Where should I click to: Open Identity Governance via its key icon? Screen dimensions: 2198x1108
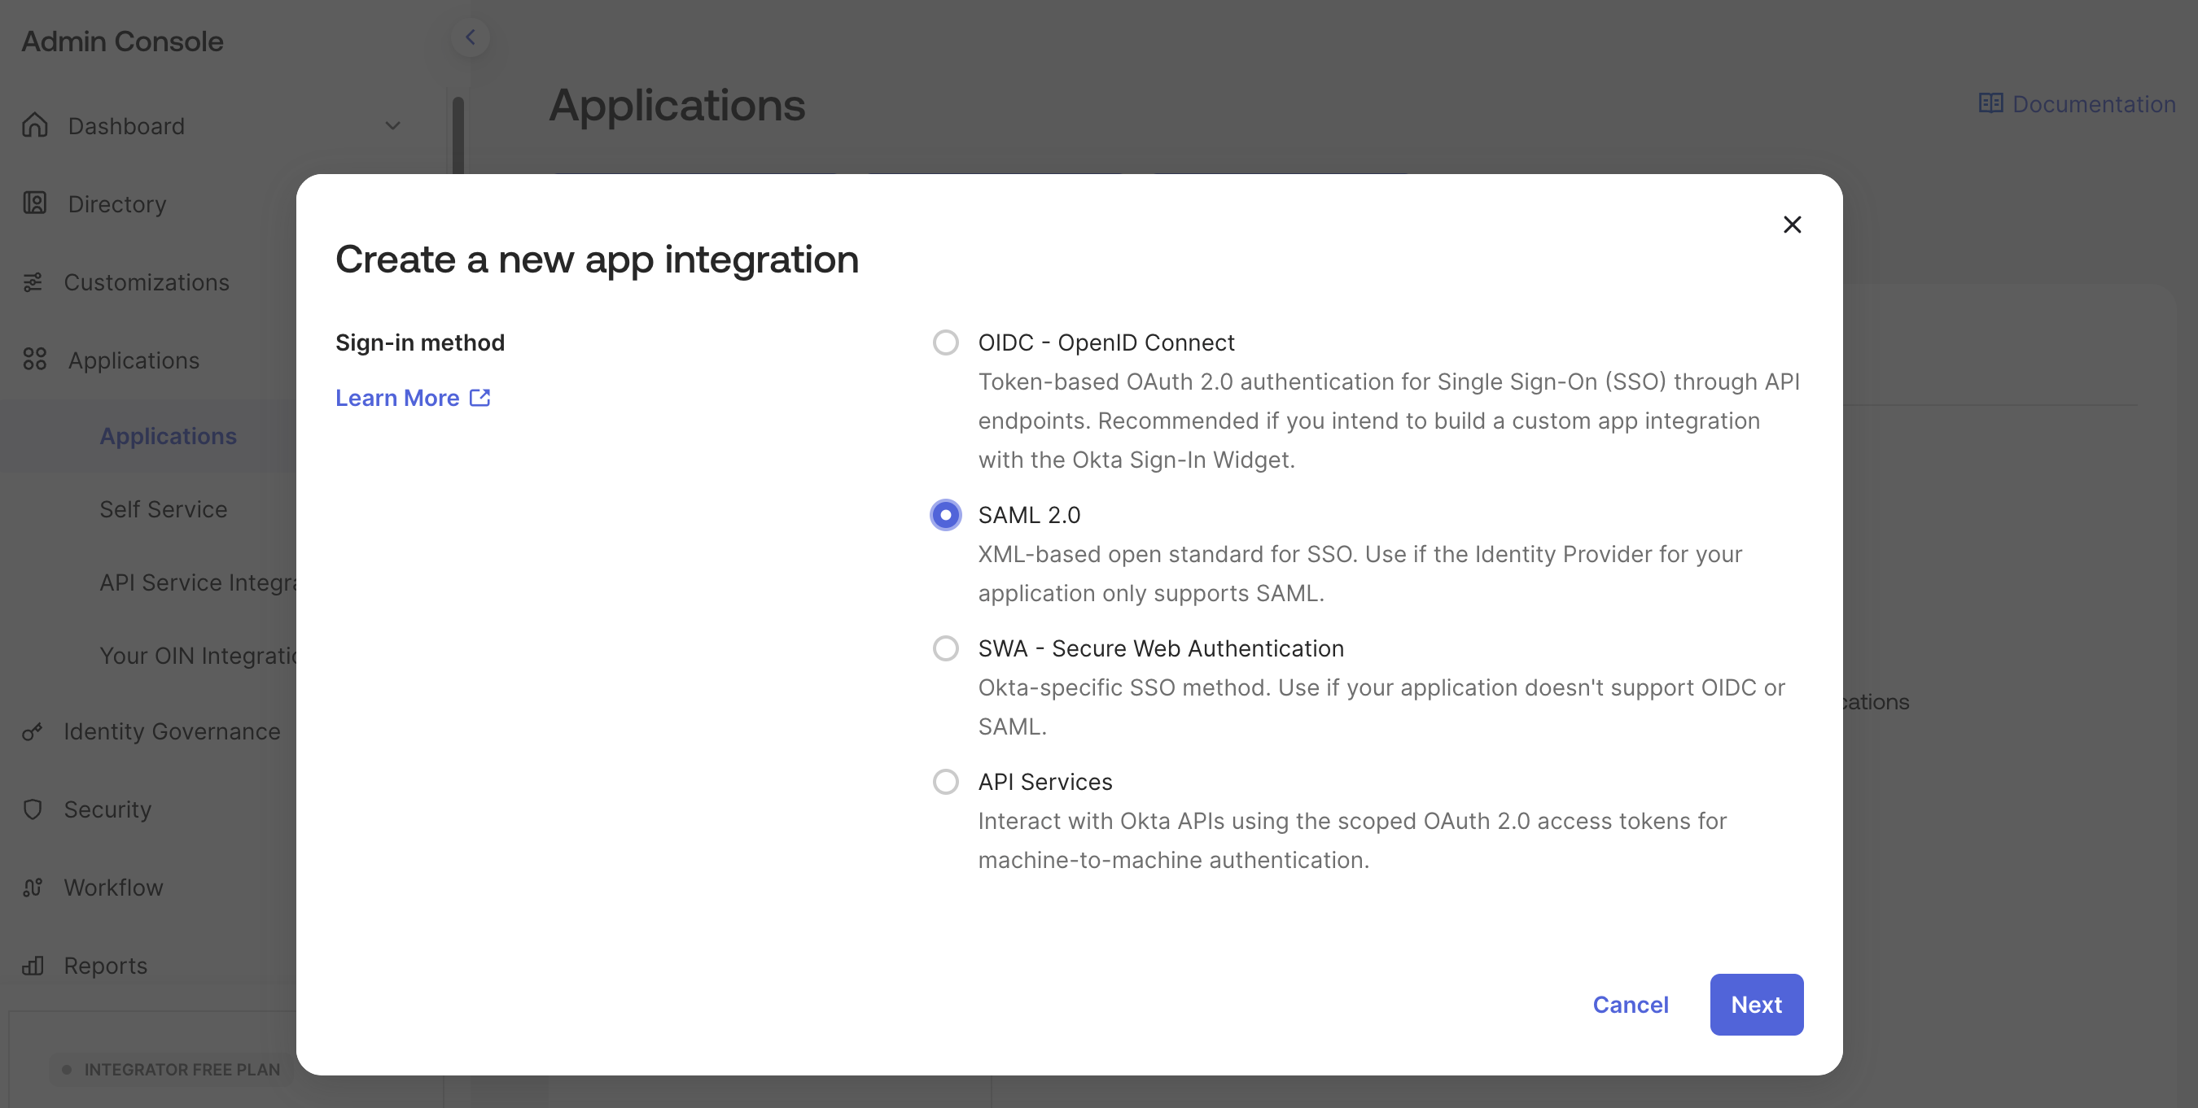(34, 731)
